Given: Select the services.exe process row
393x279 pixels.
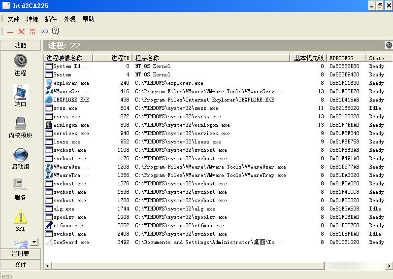Looking at the screenshot, I should (218, 133).
